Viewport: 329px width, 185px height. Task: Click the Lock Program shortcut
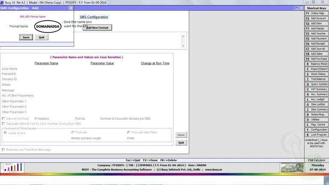click(316, 134)
